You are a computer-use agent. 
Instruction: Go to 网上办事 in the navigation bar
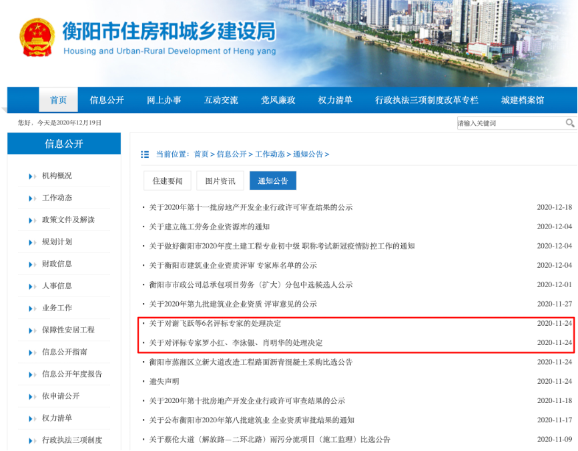(x=164, y=100)
